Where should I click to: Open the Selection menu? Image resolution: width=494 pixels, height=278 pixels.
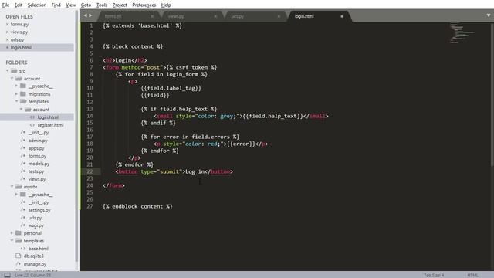coord(37,5)
